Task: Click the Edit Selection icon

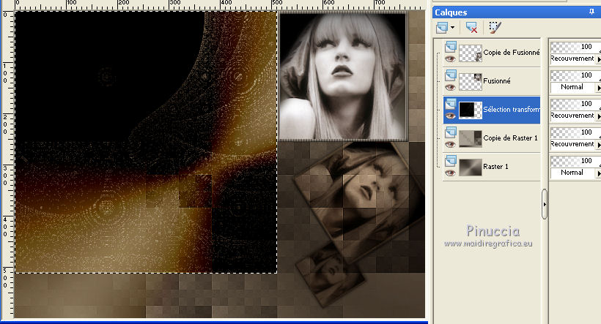Action: click(495, 27)
